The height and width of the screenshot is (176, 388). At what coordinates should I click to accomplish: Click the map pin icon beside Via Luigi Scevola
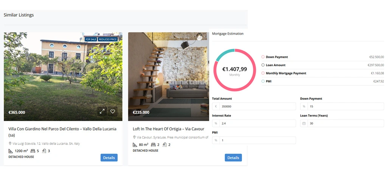click(10, 144)
